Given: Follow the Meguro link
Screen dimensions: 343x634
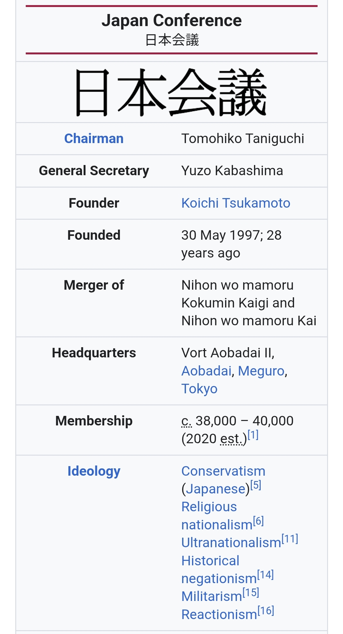Looking at the screenshot, I should pos(261,371).
